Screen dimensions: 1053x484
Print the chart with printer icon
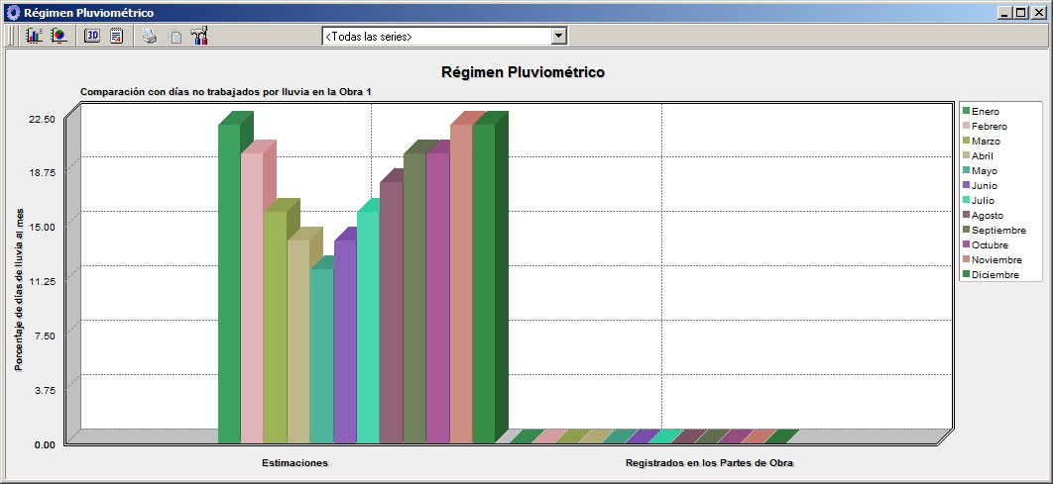[x=149, y=36]
